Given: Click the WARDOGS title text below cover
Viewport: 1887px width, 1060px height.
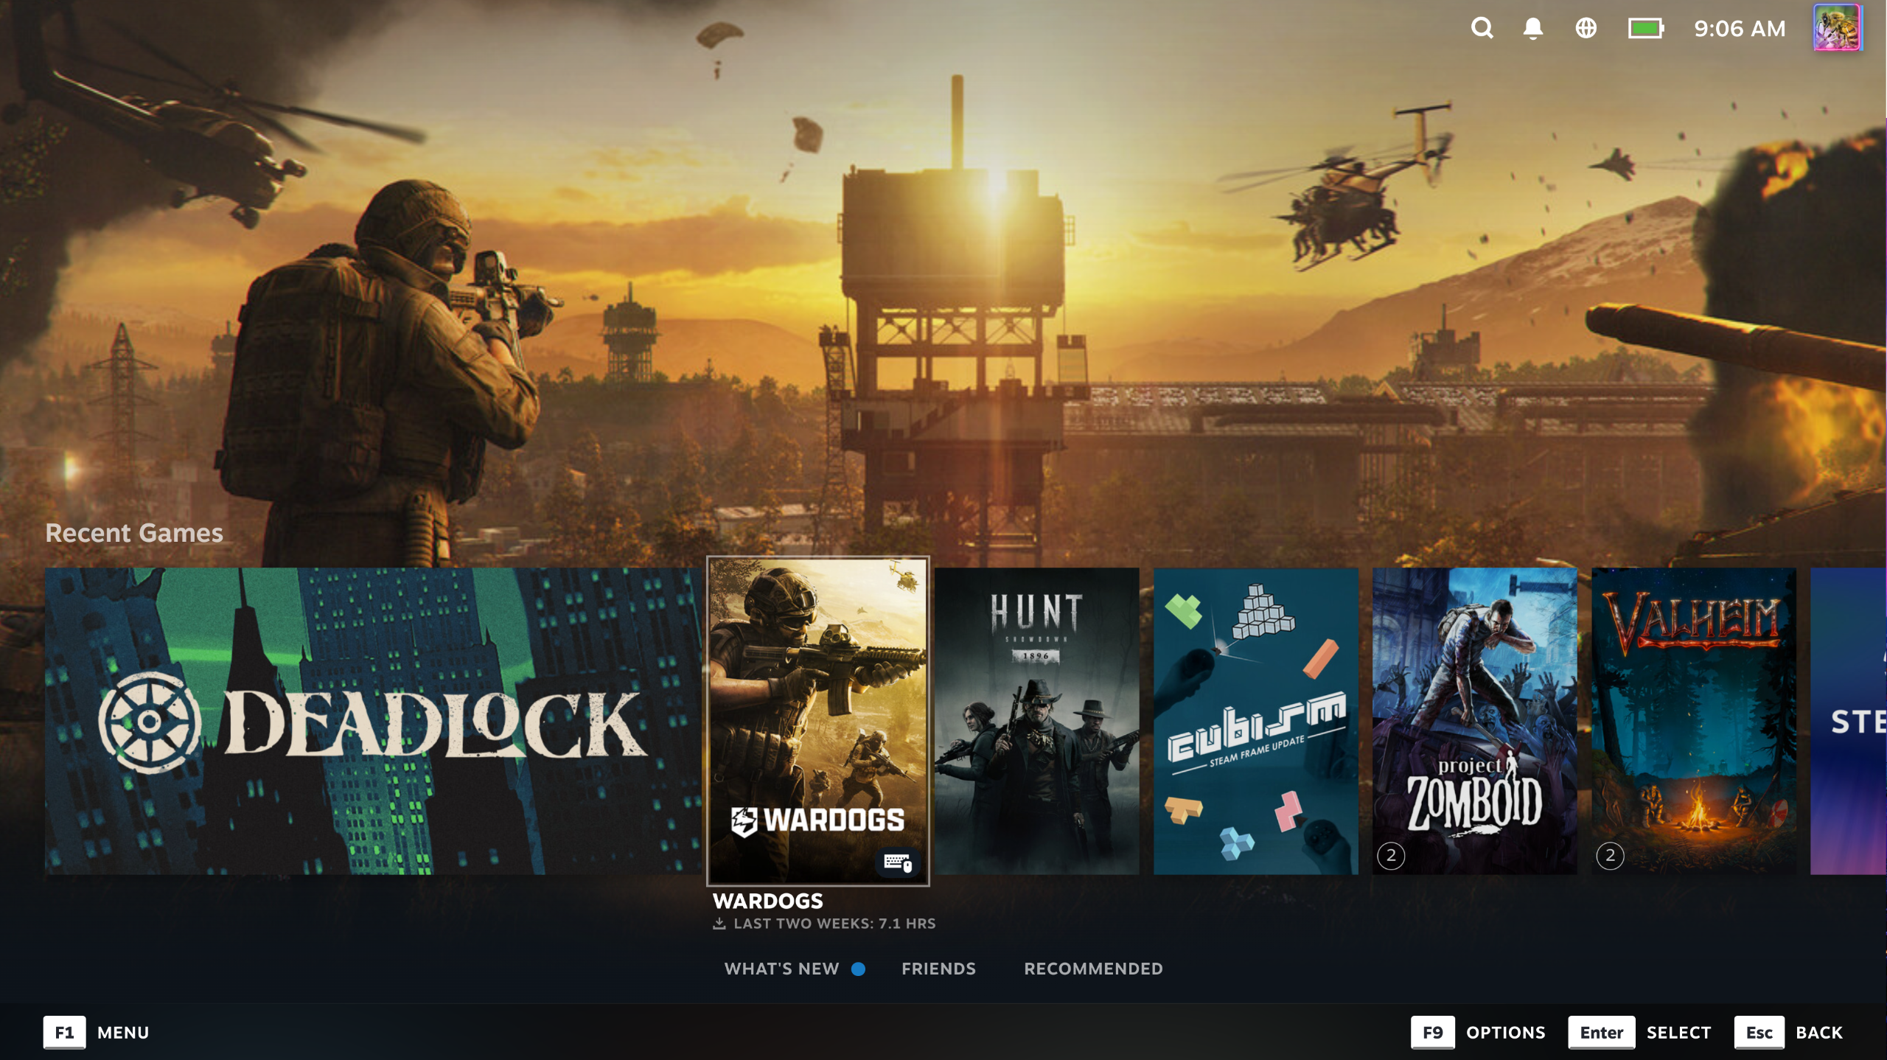Looking at the screenshot, I should (x=767, y=901).
